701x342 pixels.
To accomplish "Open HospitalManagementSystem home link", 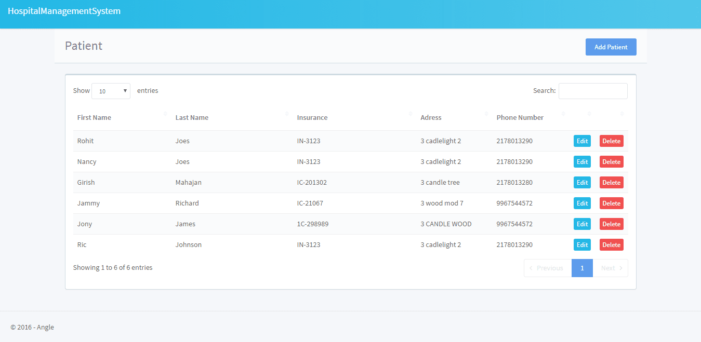I will point(64,11).
